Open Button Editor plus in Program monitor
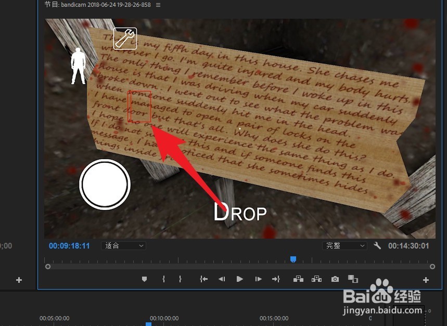The height and width of the screenshot is (326, 447). click(426, 280)
